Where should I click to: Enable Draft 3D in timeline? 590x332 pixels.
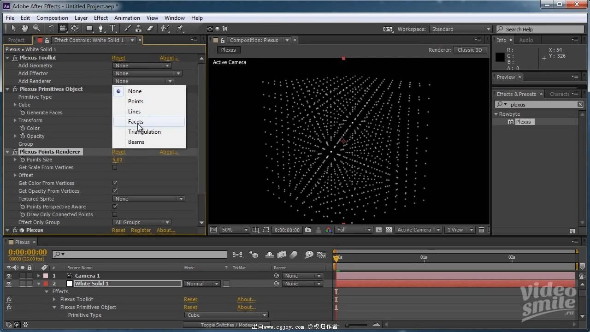coord(254,255)
